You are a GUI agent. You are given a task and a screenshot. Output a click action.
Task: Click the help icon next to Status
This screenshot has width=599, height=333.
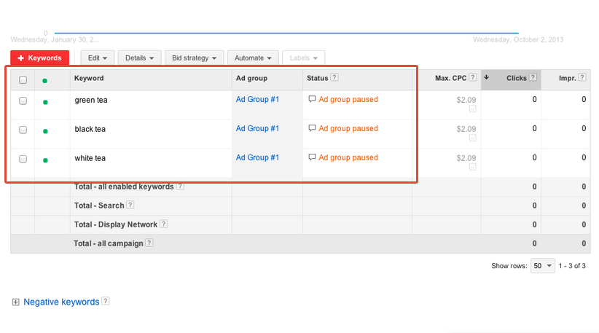click(x=334, y=78)
